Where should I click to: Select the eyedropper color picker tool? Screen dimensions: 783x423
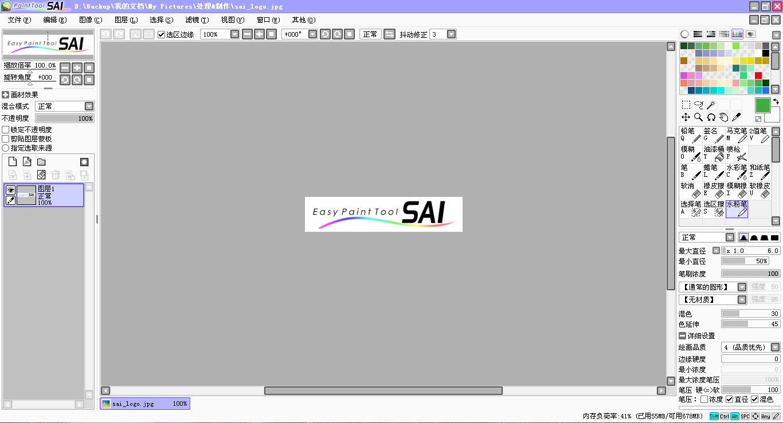[737, 117]
